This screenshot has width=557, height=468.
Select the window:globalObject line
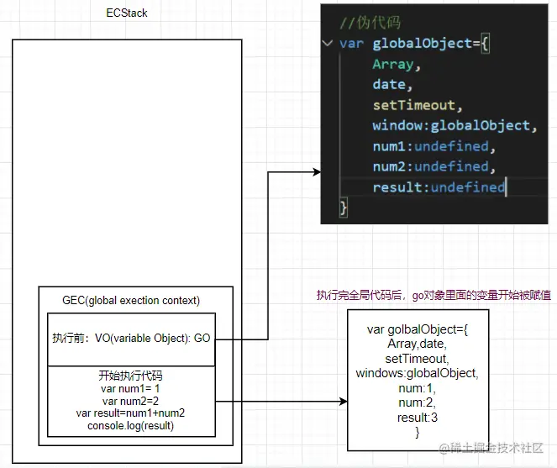click(x=452, y=125)
